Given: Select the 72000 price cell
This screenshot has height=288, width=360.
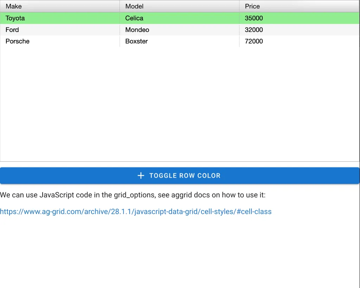Looking at the screenshot, I should [x=254, y=41].
